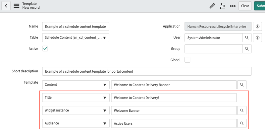The image size is (265, 131).
Task: Open the Widget instance field dropdown
Action: pyautogui.click(x=76, y=110)
